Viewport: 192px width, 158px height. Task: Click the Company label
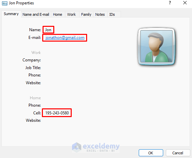coord(31,60)
